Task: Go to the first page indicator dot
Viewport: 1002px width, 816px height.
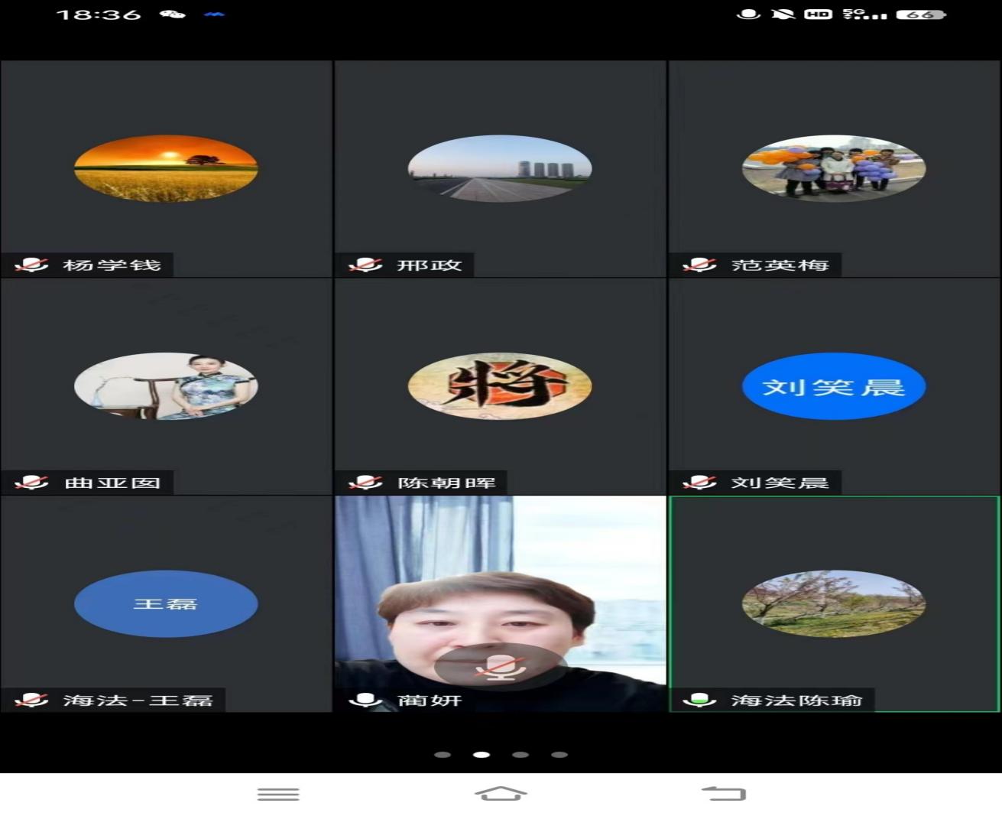Action: pos(442,755)
